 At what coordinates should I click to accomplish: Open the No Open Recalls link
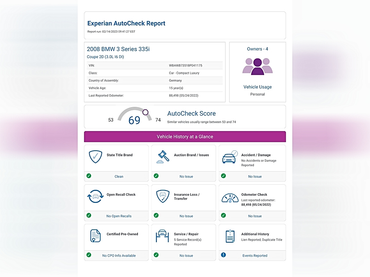119,216
